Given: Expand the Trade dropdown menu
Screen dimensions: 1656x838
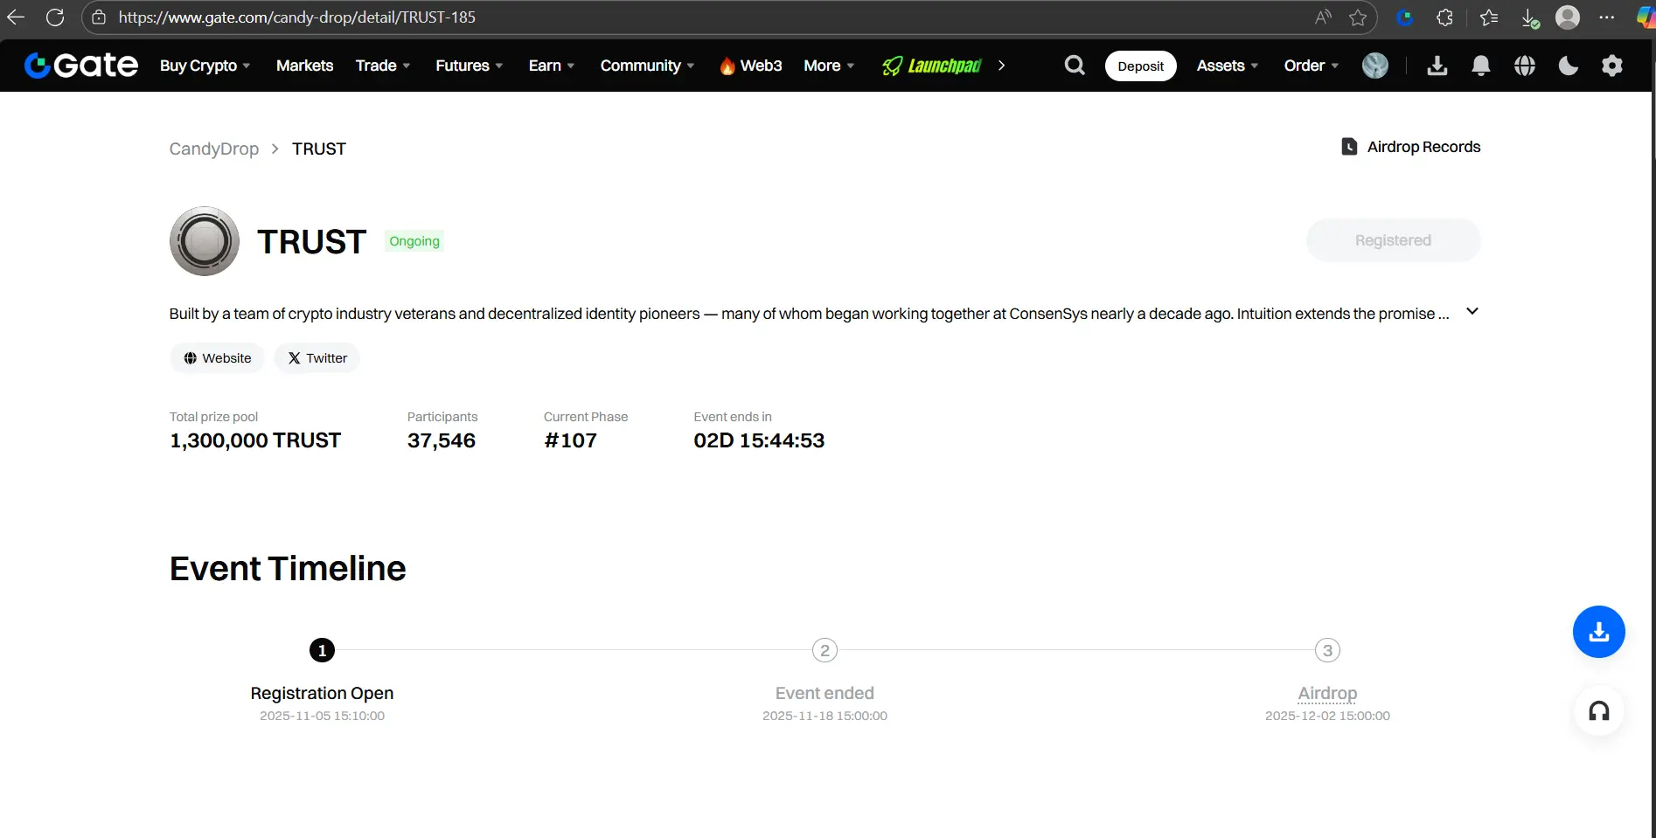Looking at the screenshot, I should point(383,66).
